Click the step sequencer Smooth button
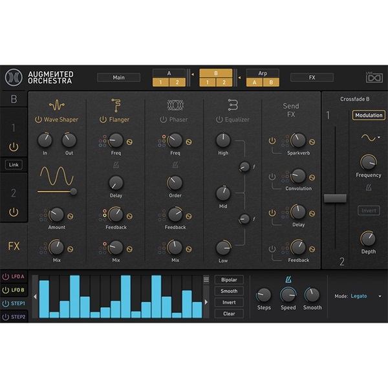This screenshot has width=388, height=388. 229,291
